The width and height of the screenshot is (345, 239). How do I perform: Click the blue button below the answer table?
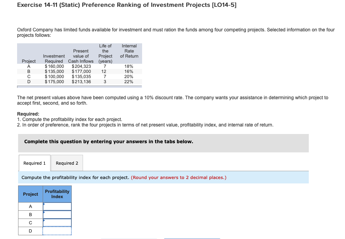(x=191, y=238)
